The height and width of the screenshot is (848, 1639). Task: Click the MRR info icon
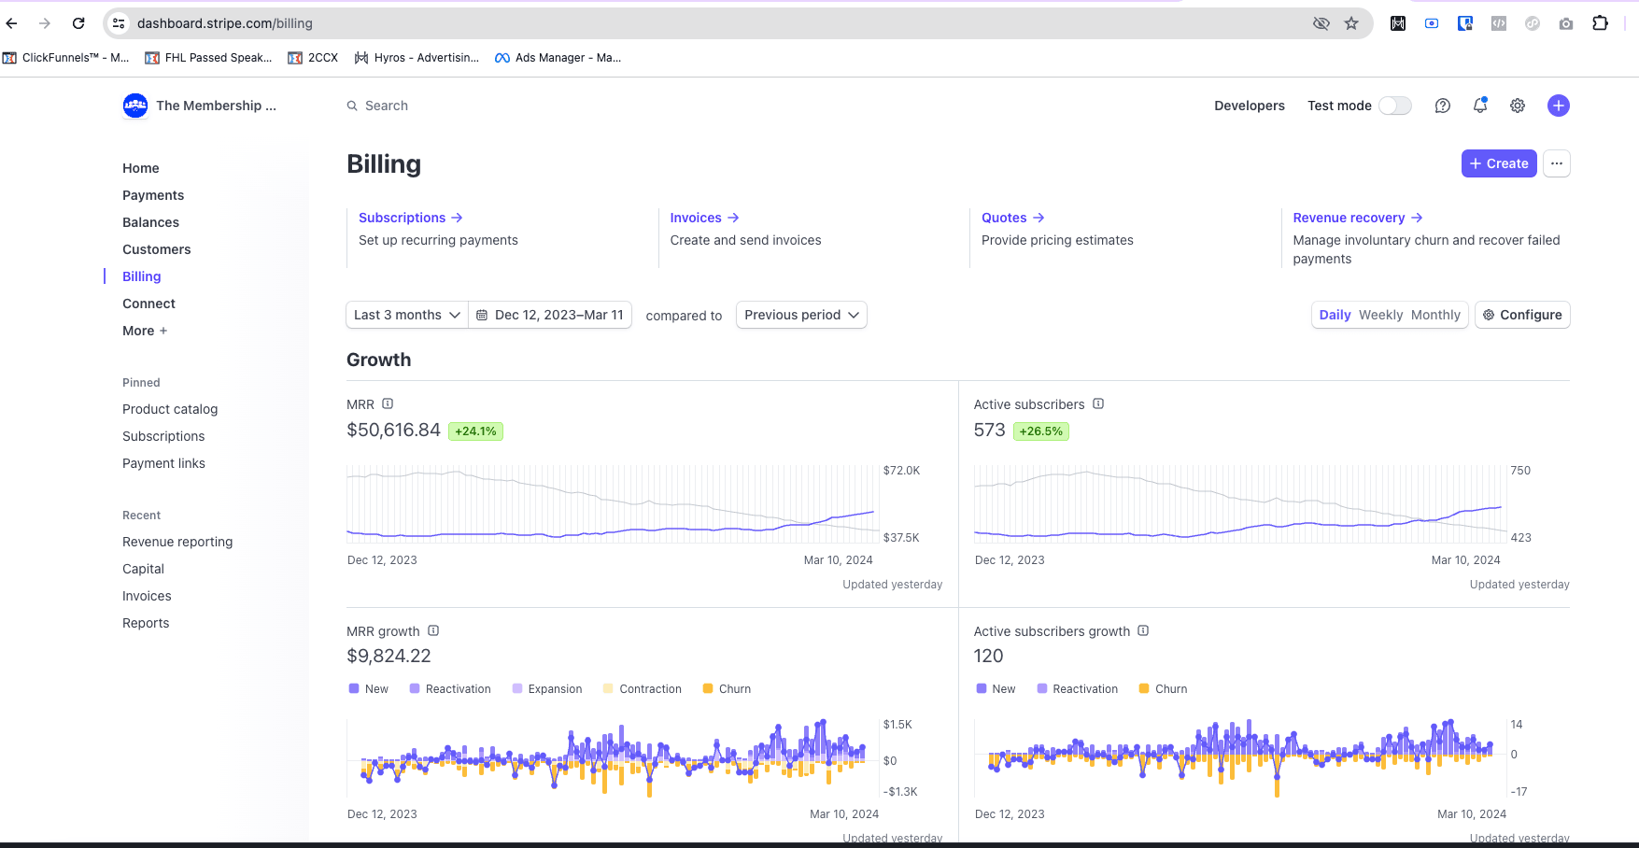coord(388,404)
